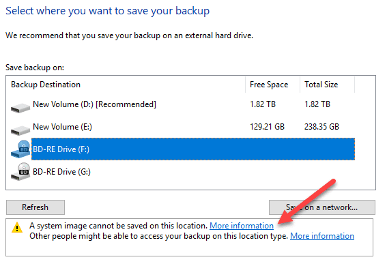Click the Backup Destination column header
Image resolution: width=387 pixels, height=266 pixels.
tap(126, 85)
